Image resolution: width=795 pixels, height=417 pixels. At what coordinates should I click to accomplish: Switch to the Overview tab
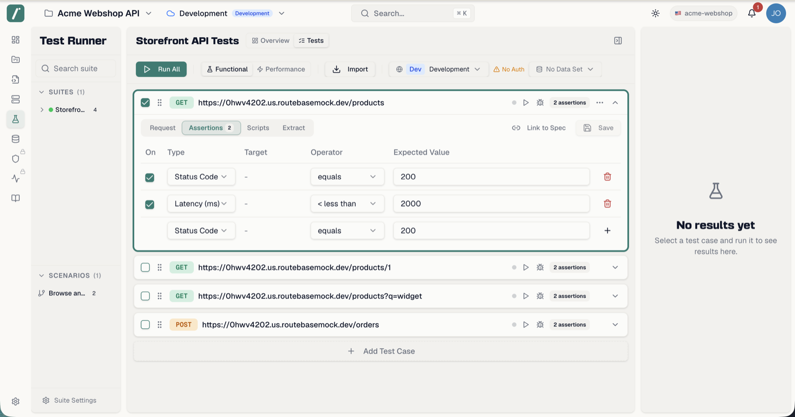coord(271,41)
